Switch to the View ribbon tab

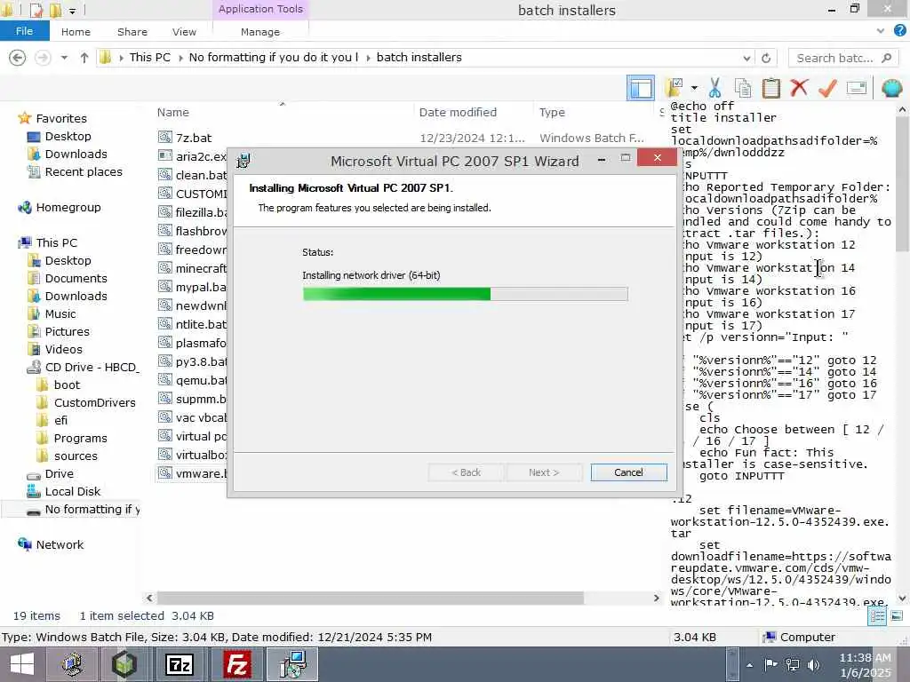coord(184,32)
